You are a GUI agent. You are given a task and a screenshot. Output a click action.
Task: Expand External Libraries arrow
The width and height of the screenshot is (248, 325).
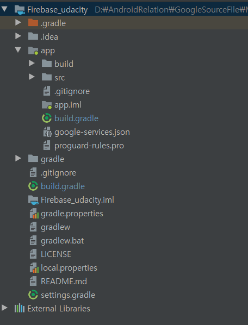(x=4, y=308)
